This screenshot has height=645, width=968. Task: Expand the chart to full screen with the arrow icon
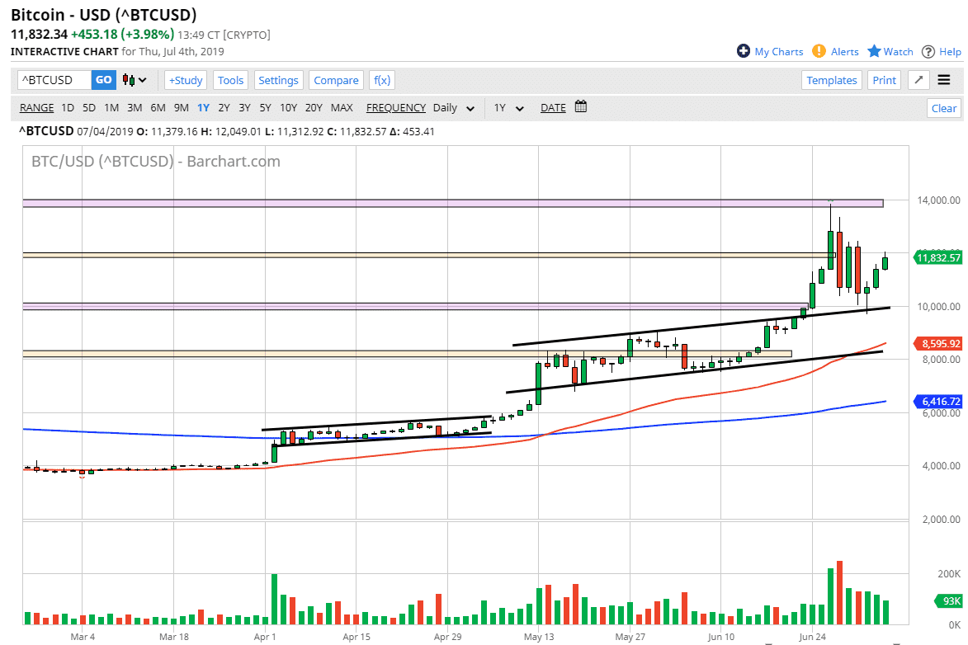coord(918,80)
